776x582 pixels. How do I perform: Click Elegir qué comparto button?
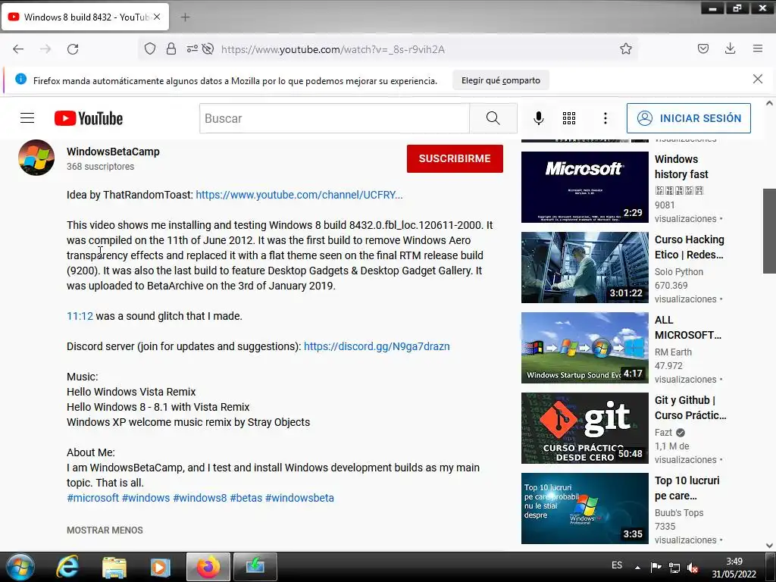501,80
